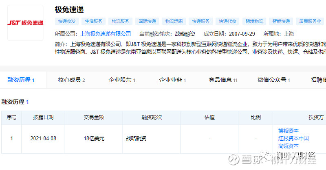Image resolution: width=326 pixels, height=170 pixels.
Task: Select the 跨境物流 tag
Action: pyautogui.click(x=254, y=21)
